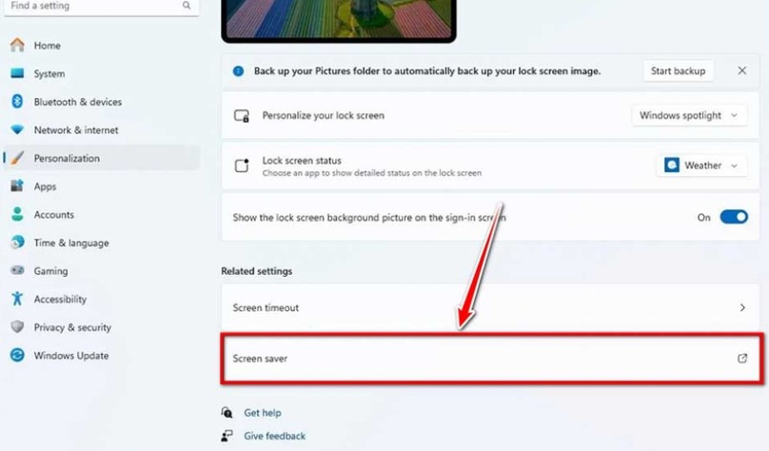Go to the System settings page
Image resolution: width=769 pixels, height=451 pixels.
pos(49,73)
